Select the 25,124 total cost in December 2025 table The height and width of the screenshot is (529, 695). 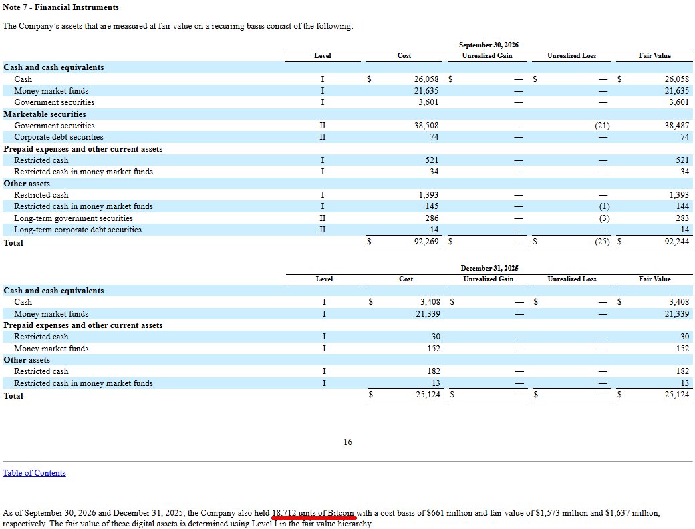click(428, 394)
